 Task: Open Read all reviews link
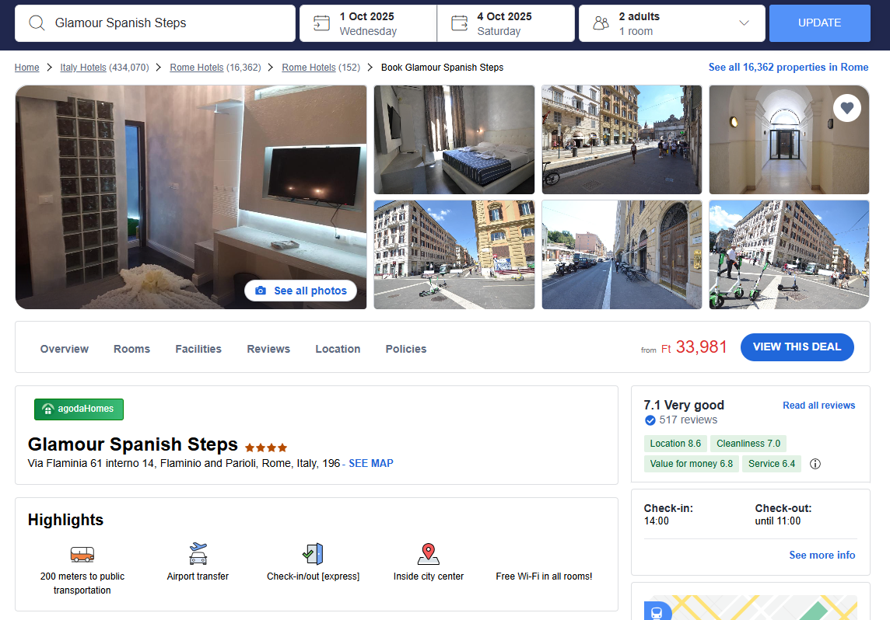[x=818, y=406]
